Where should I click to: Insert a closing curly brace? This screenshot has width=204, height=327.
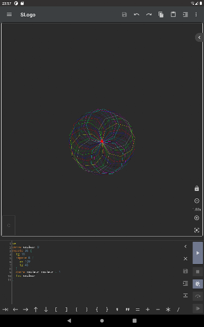(x=107, y=310)
